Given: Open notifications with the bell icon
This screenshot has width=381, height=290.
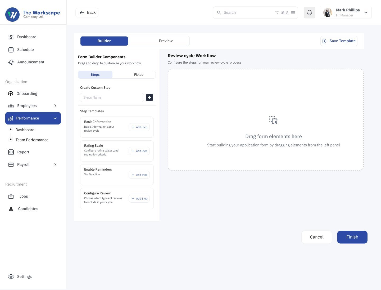Looking at the screenshot, I should (309, 12).
